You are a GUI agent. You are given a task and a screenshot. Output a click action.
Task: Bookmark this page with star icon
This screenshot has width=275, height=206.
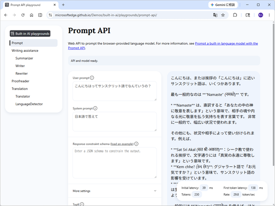coord(223,15)
